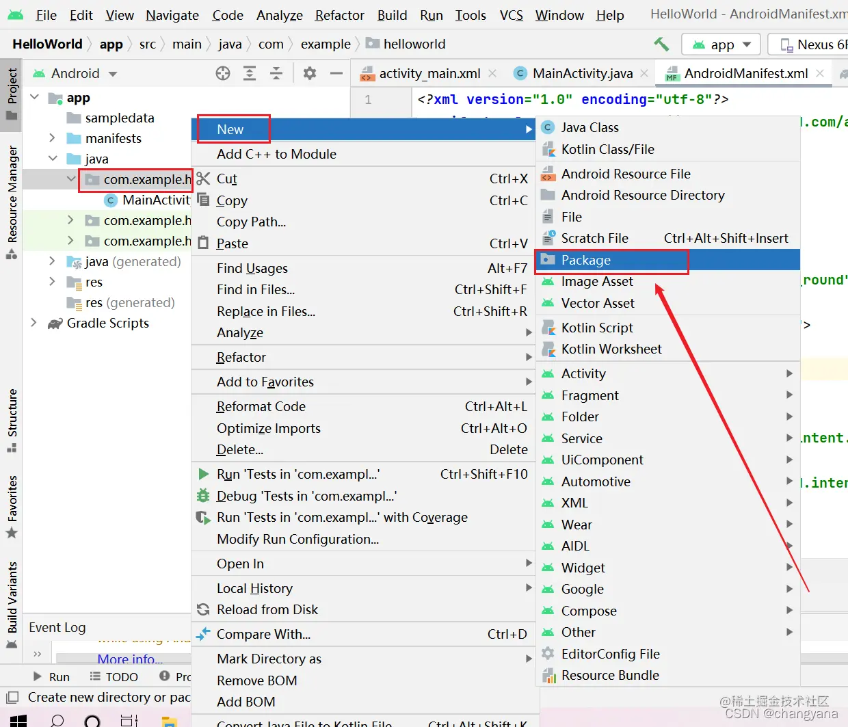Expand the res folder node
The image size is (848, 727).
coord(53,282)
